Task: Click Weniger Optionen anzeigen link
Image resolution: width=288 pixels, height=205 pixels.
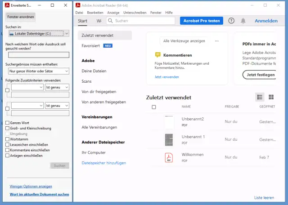Action: tap(31, 186)
